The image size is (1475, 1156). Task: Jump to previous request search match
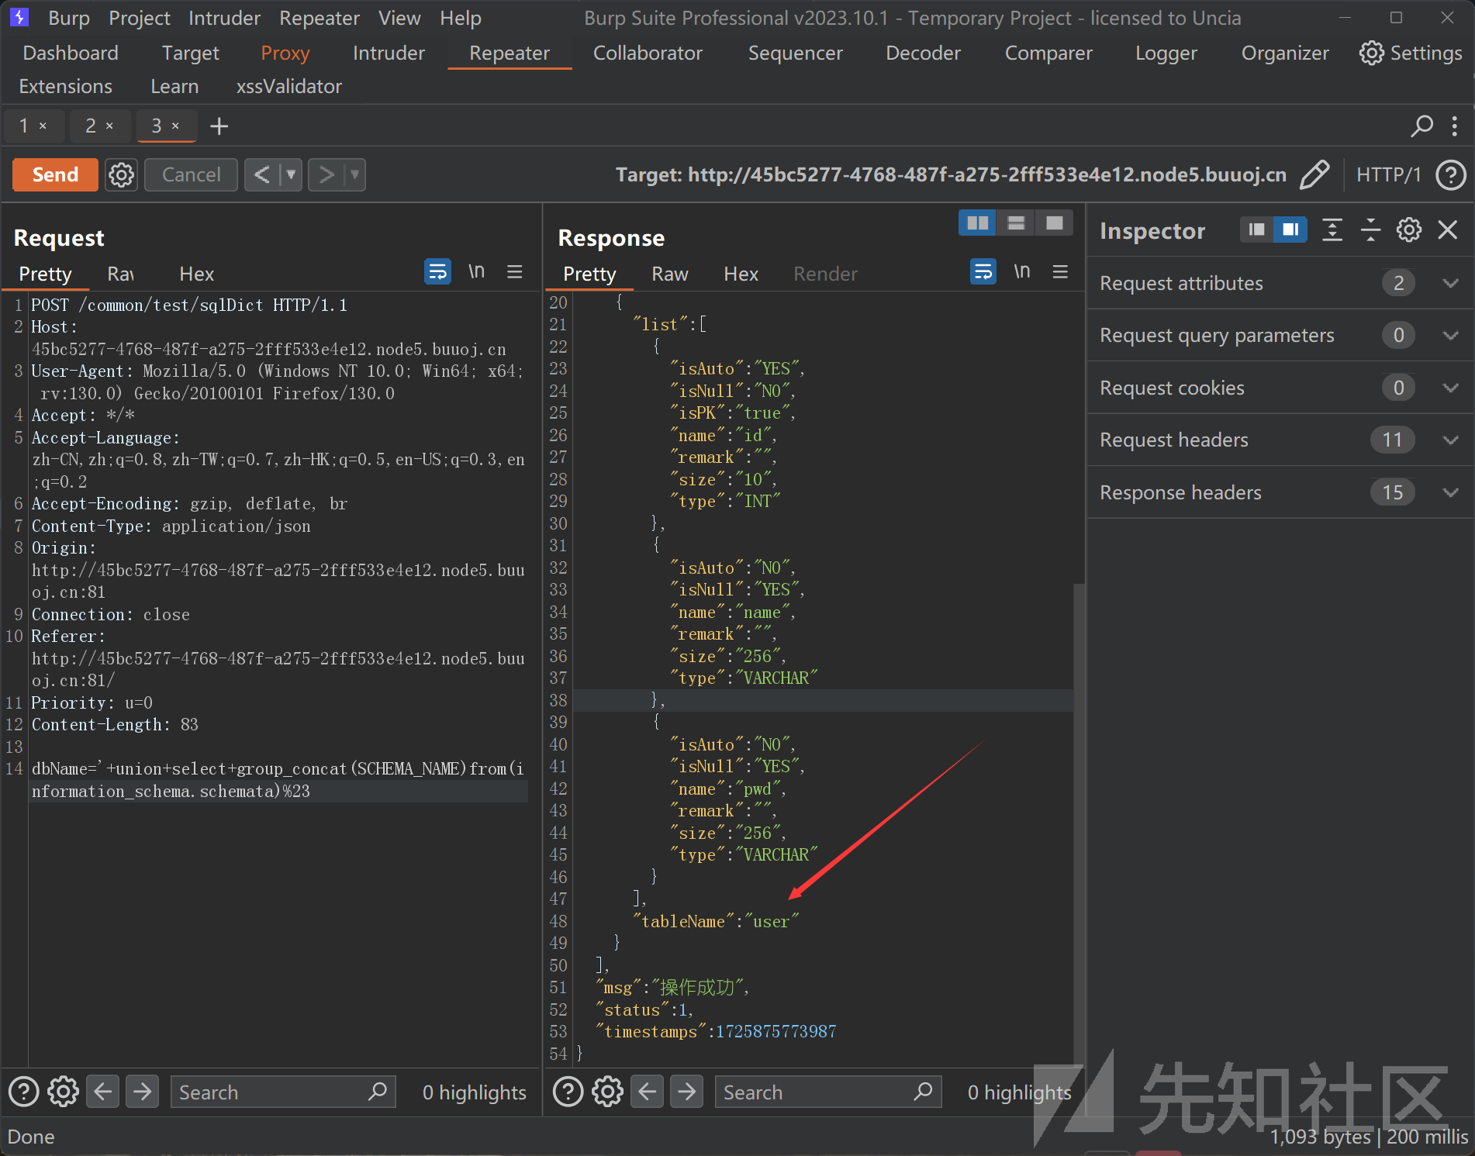103,1092
